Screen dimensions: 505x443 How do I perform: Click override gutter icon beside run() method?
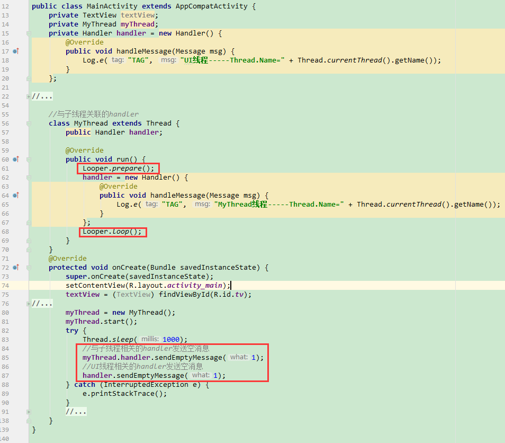[16, 160]
